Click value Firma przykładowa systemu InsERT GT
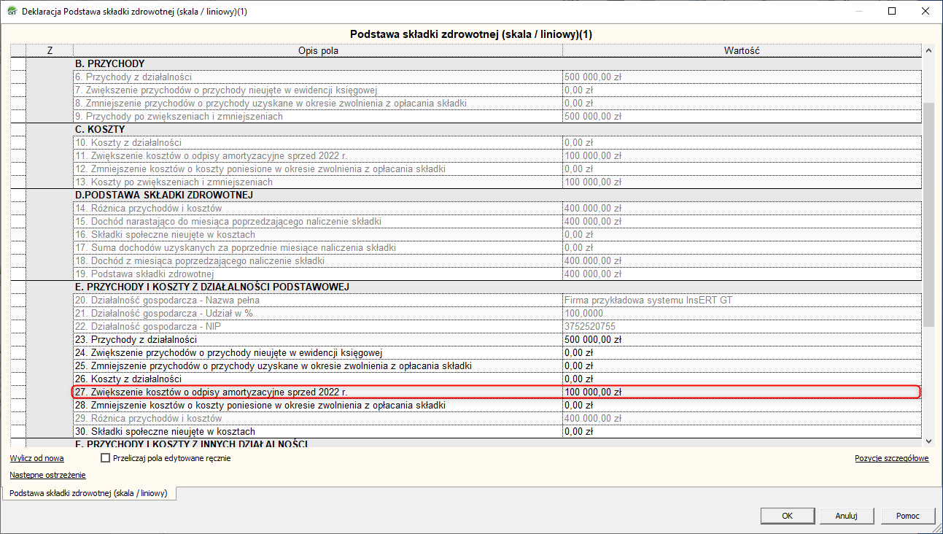Viewport: 943px width, 534px height. point(742,300)
